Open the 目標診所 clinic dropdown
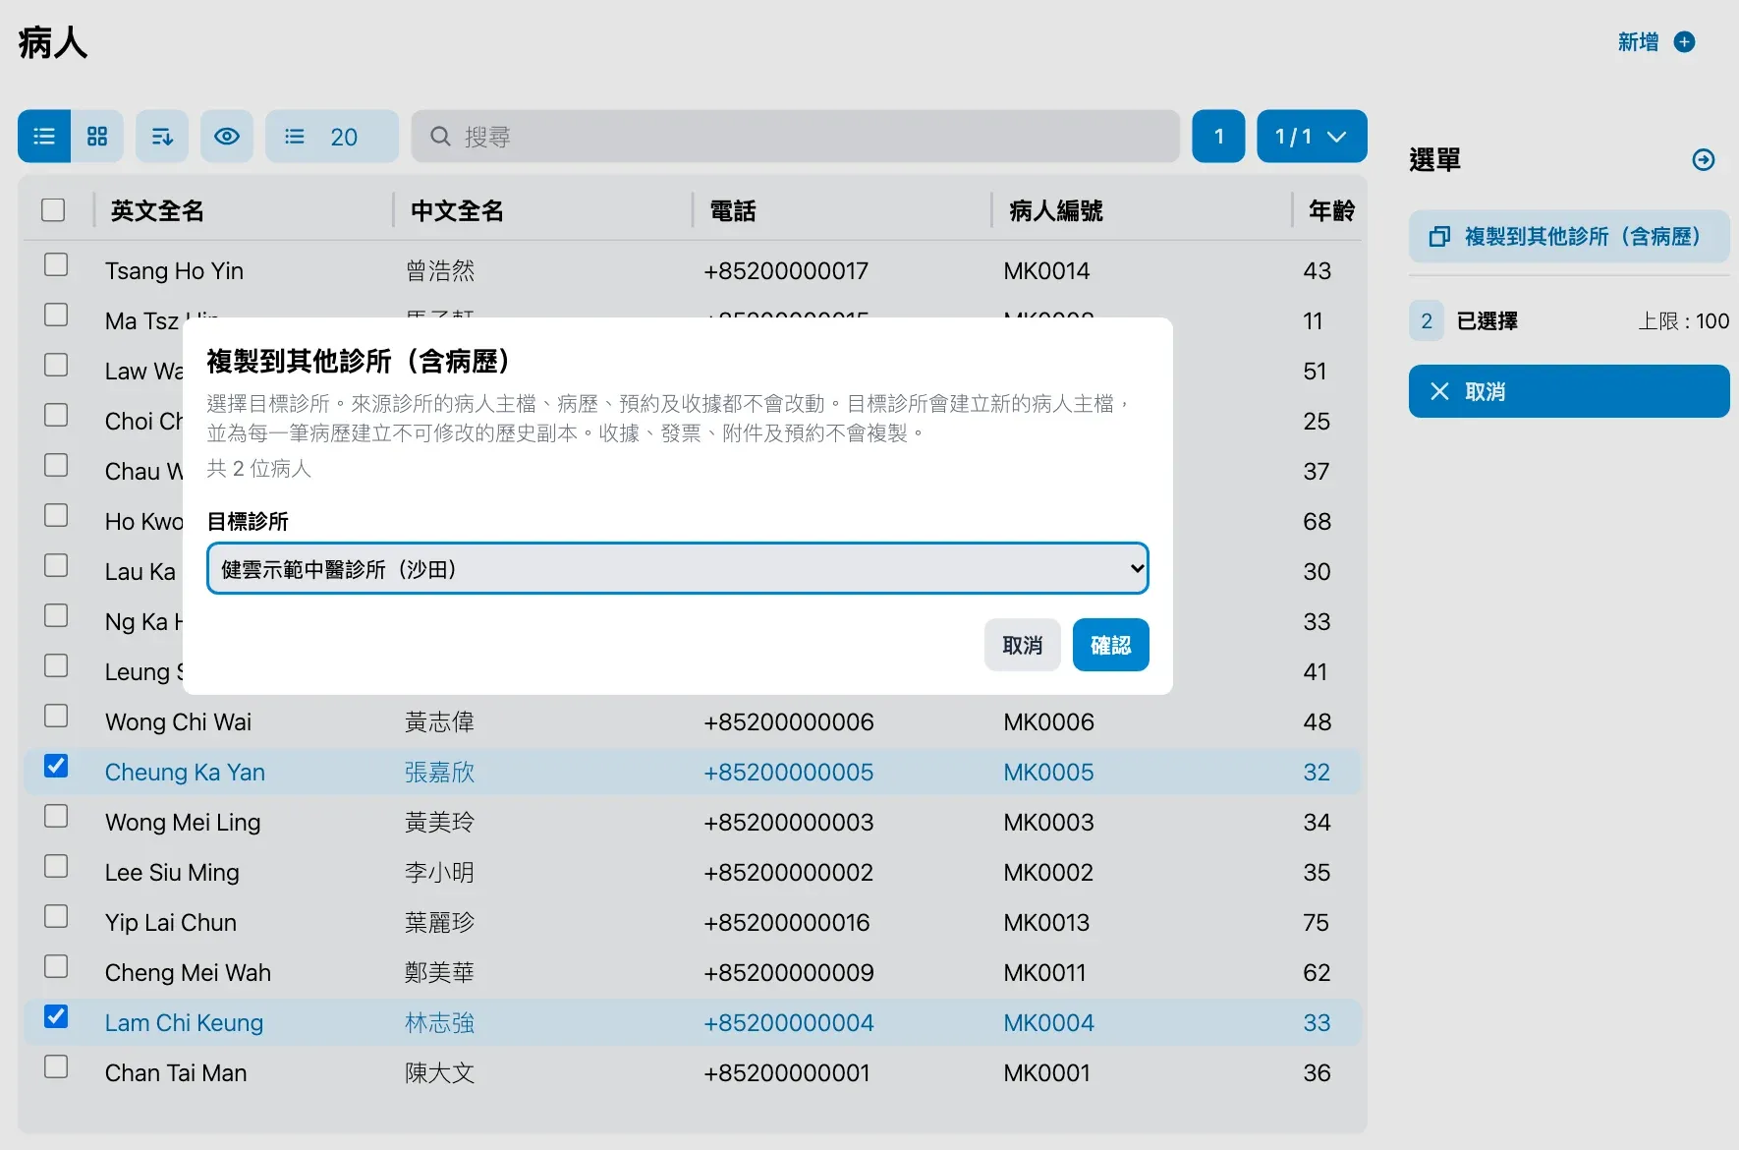This screenshot has height=1150, width=1739. 678,569
